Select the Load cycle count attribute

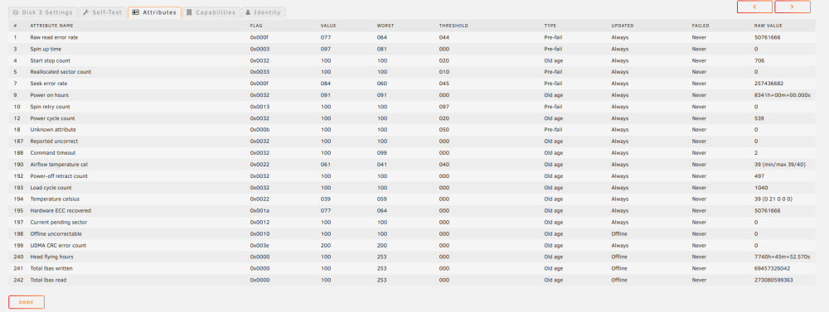(x=51, y=187)
